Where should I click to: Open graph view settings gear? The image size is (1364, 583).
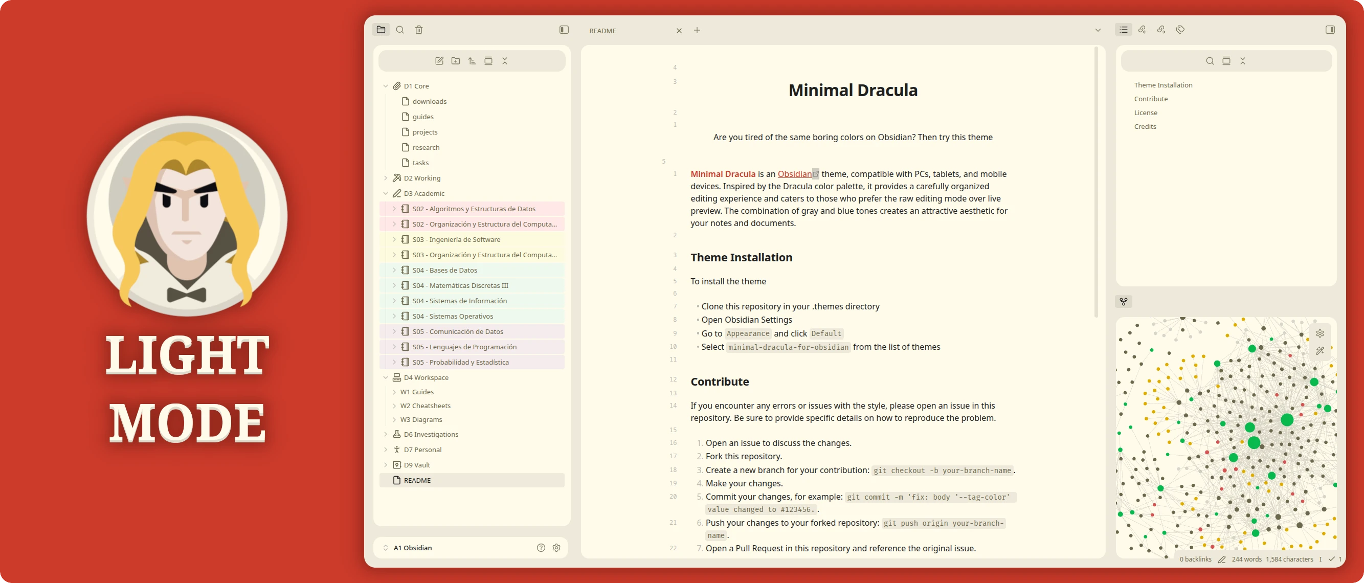click(x=1320, y=333)
